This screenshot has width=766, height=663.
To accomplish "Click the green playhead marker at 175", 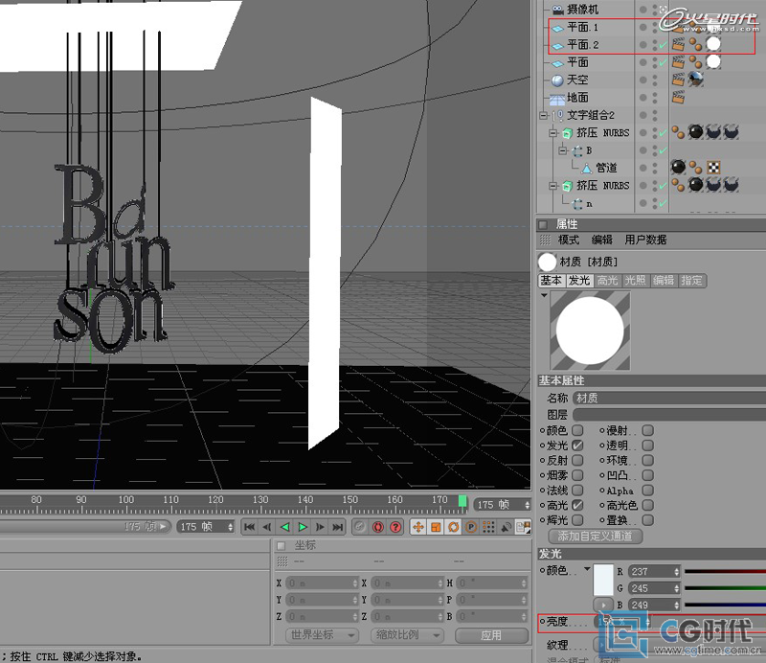I will (462, 501).
